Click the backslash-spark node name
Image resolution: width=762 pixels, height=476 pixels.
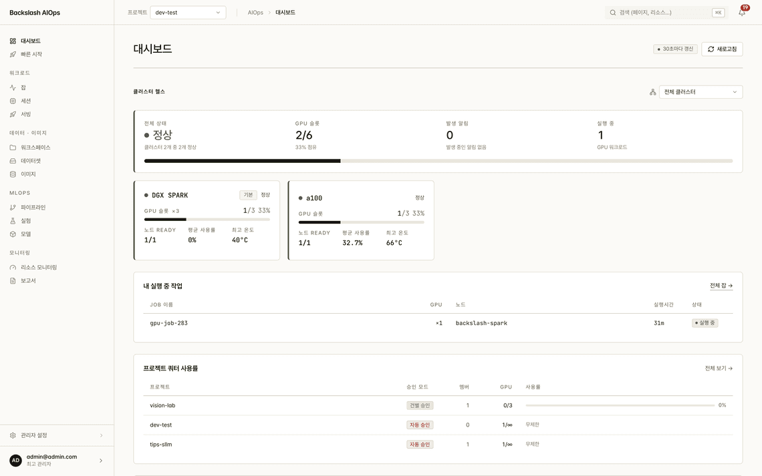click(x=481, y=323)
